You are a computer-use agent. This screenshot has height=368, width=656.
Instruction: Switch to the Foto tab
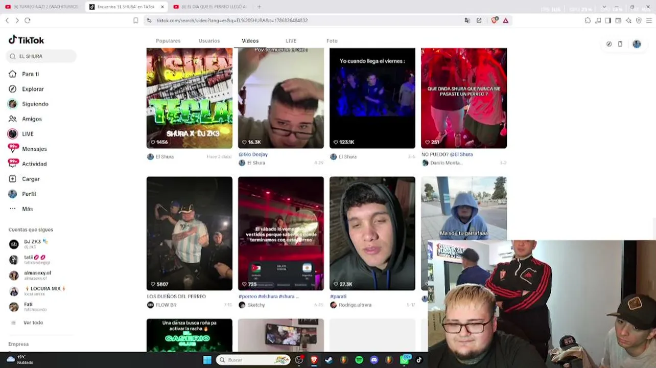[332, 41]
